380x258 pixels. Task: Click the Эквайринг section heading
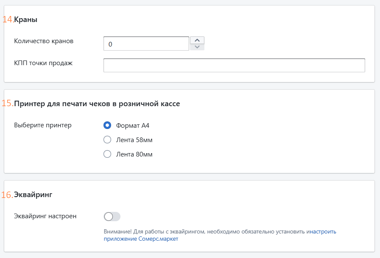(x=33, y=195)
